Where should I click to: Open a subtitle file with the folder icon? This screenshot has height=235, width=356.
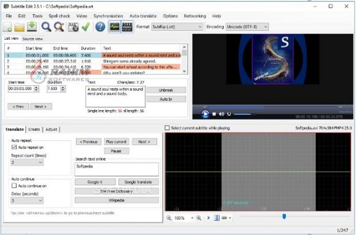click(19, 27)
